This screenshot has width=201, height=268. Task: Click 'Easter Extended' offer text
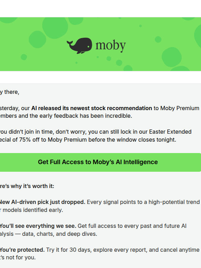coord(170,132)
